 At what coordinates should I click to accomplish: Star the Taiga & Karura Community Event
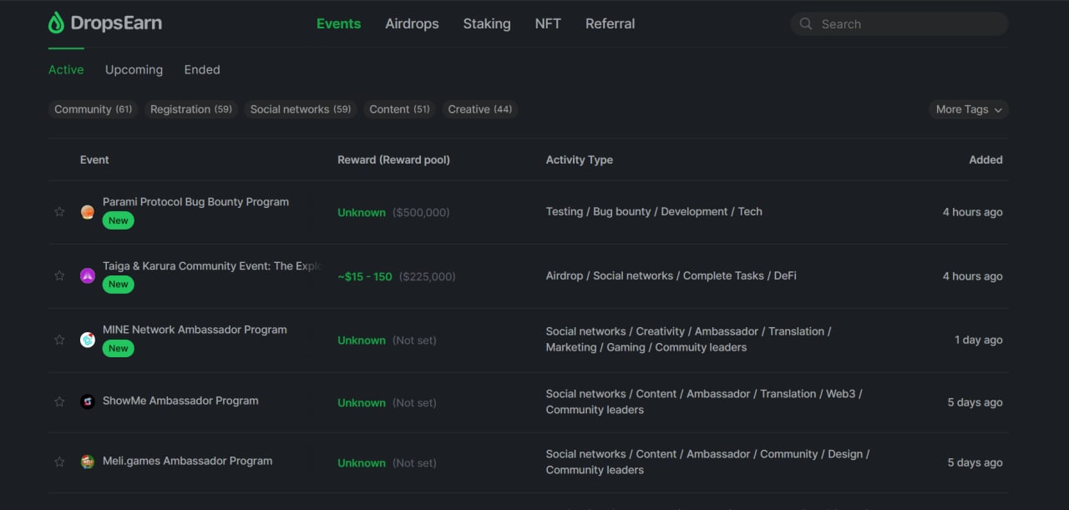tap(59, 275)
